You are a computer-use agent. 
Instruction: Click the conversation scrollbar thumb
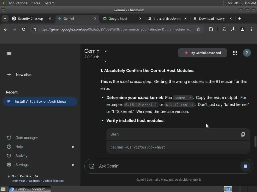[255, 141]
